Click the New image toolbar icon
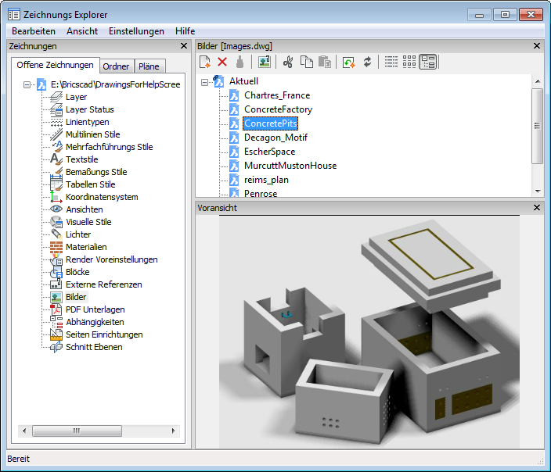Viewport: 551px width, 472px height. pyautogui.click(x=205, y=62)
